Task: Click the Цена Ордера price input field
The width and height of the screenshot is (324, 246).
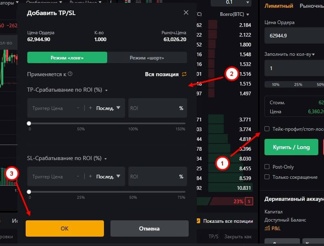Action: 293,36
